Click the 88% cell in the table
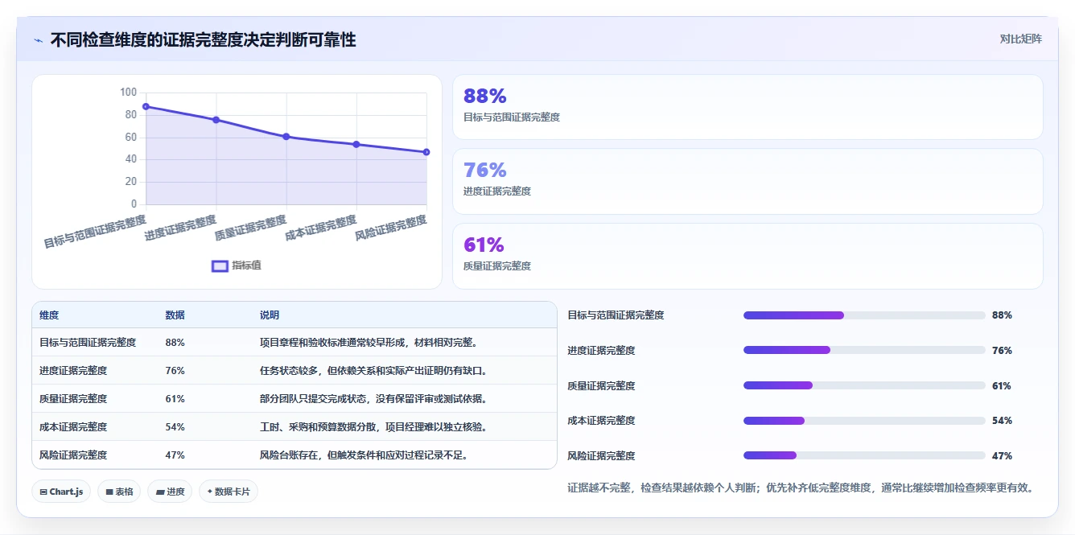Image resolution: width=1075 pixels, height=535 pixels. pos(175,343)
